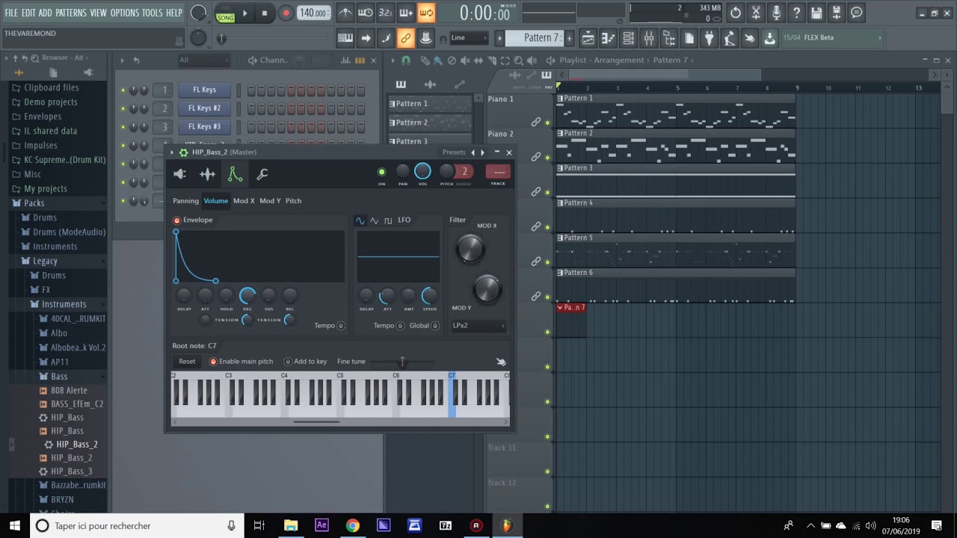Open the Playlist view from toolbar
The image size is (957, 538).
click(x=588, y=38)
